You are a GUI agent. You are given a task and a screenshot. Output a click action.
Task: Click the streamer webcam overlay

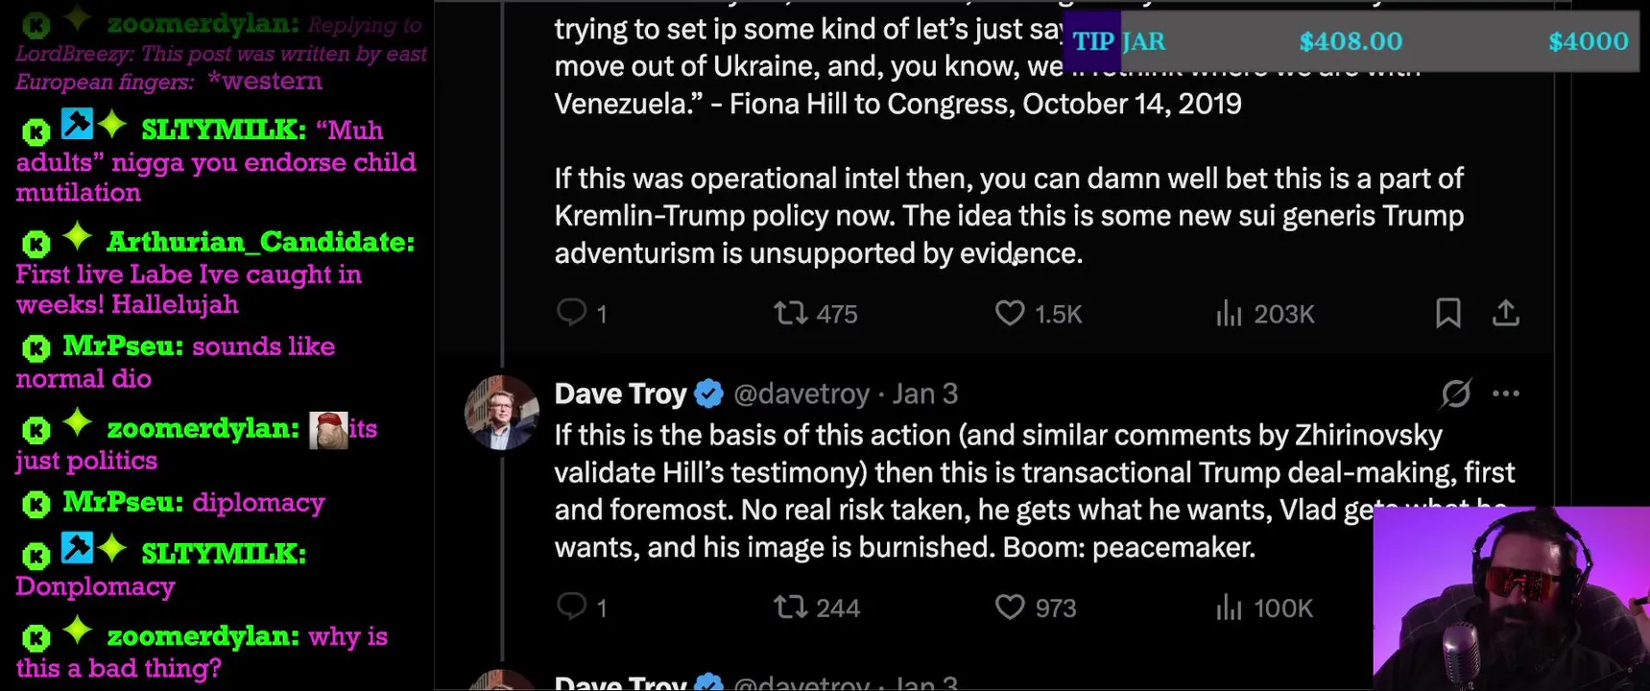point(1510,599)
